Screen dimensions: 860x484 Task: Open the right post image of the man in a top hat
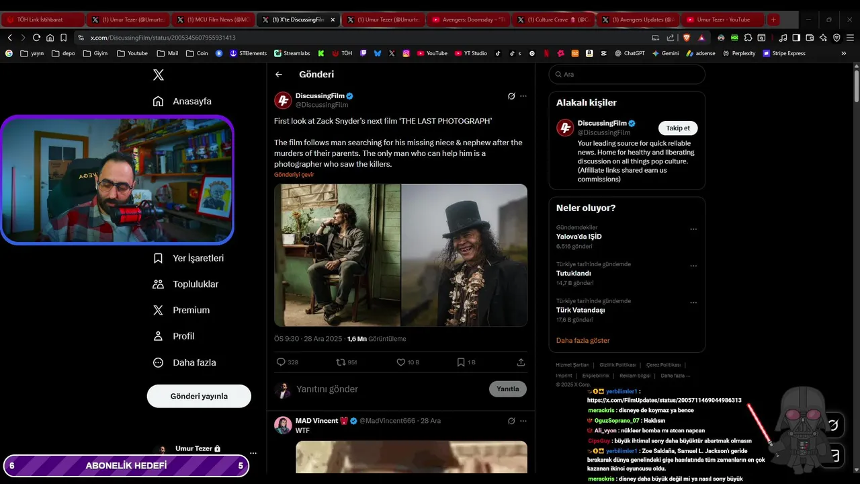(464, 255)
